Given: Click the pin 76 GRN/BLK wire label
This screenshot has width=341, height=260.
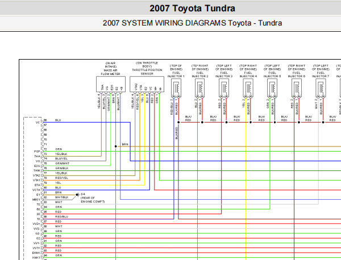Looking at the screenshot, I should 62,169.
